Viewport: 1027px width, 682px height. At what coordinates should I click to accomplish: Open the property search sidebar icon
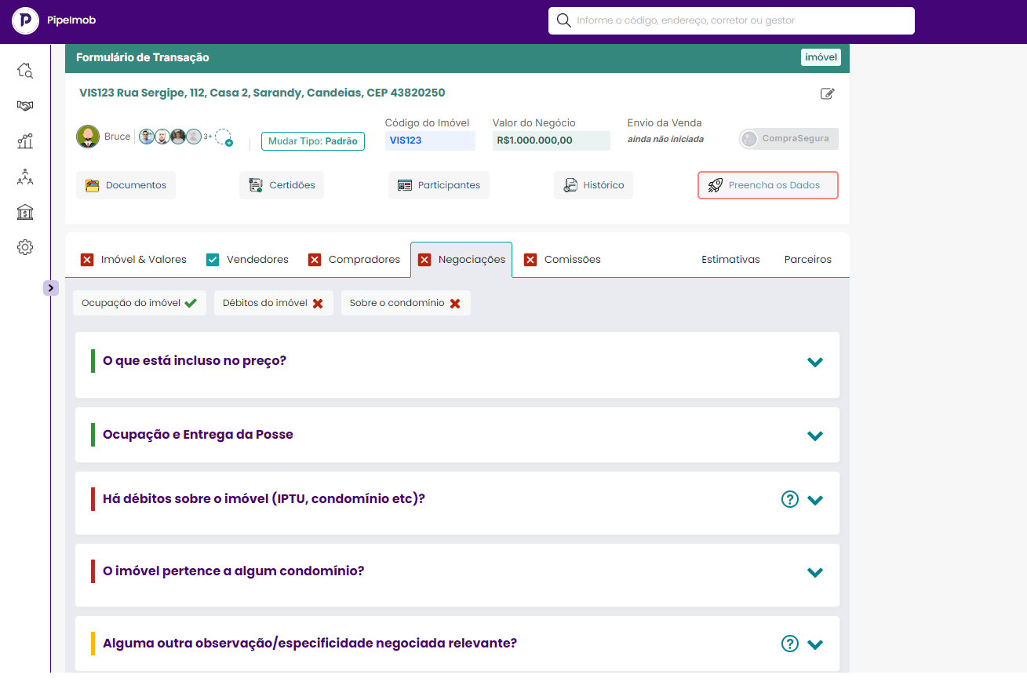pyautogui.click(x=25, y=71)
